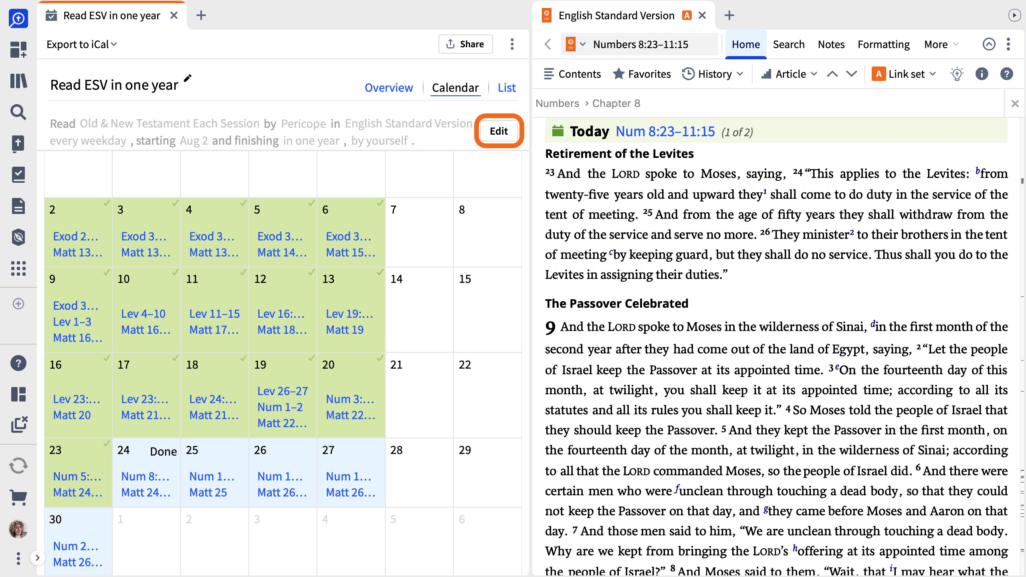Open the Num 8:23–11:15 reading link

pyautogui.click(x=665, y=131)
